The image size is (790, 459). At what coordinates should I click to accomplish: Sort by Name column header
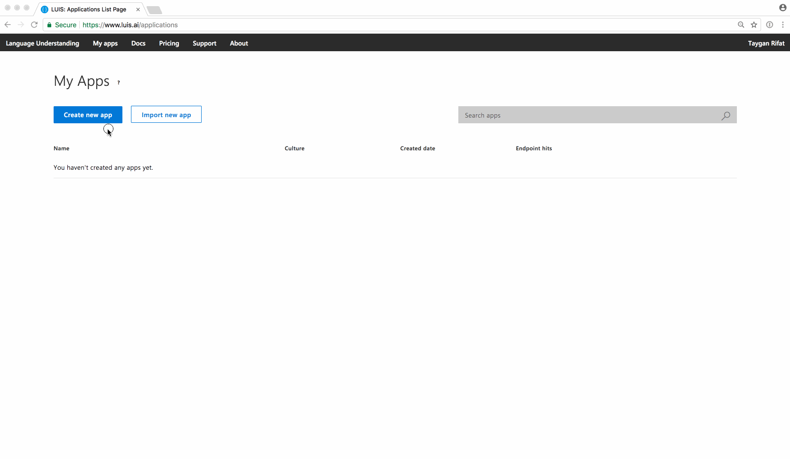point(61,148)
